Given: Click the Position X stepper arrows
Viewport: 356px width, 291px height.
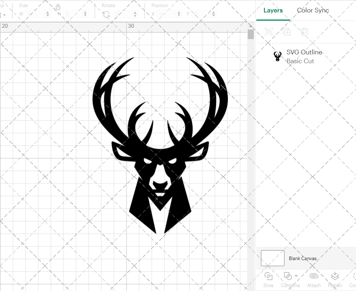Looking at the screenshot, I should pyautogui.click(x=179, y=14).
